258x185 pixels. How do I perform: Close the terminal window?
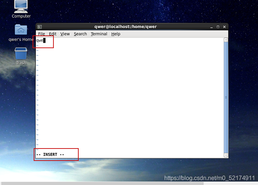[x=224, y=27]
